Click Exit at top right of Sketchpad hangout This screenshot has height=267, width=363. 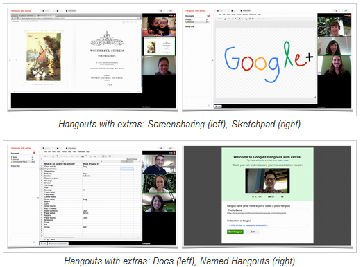(346, 10)
